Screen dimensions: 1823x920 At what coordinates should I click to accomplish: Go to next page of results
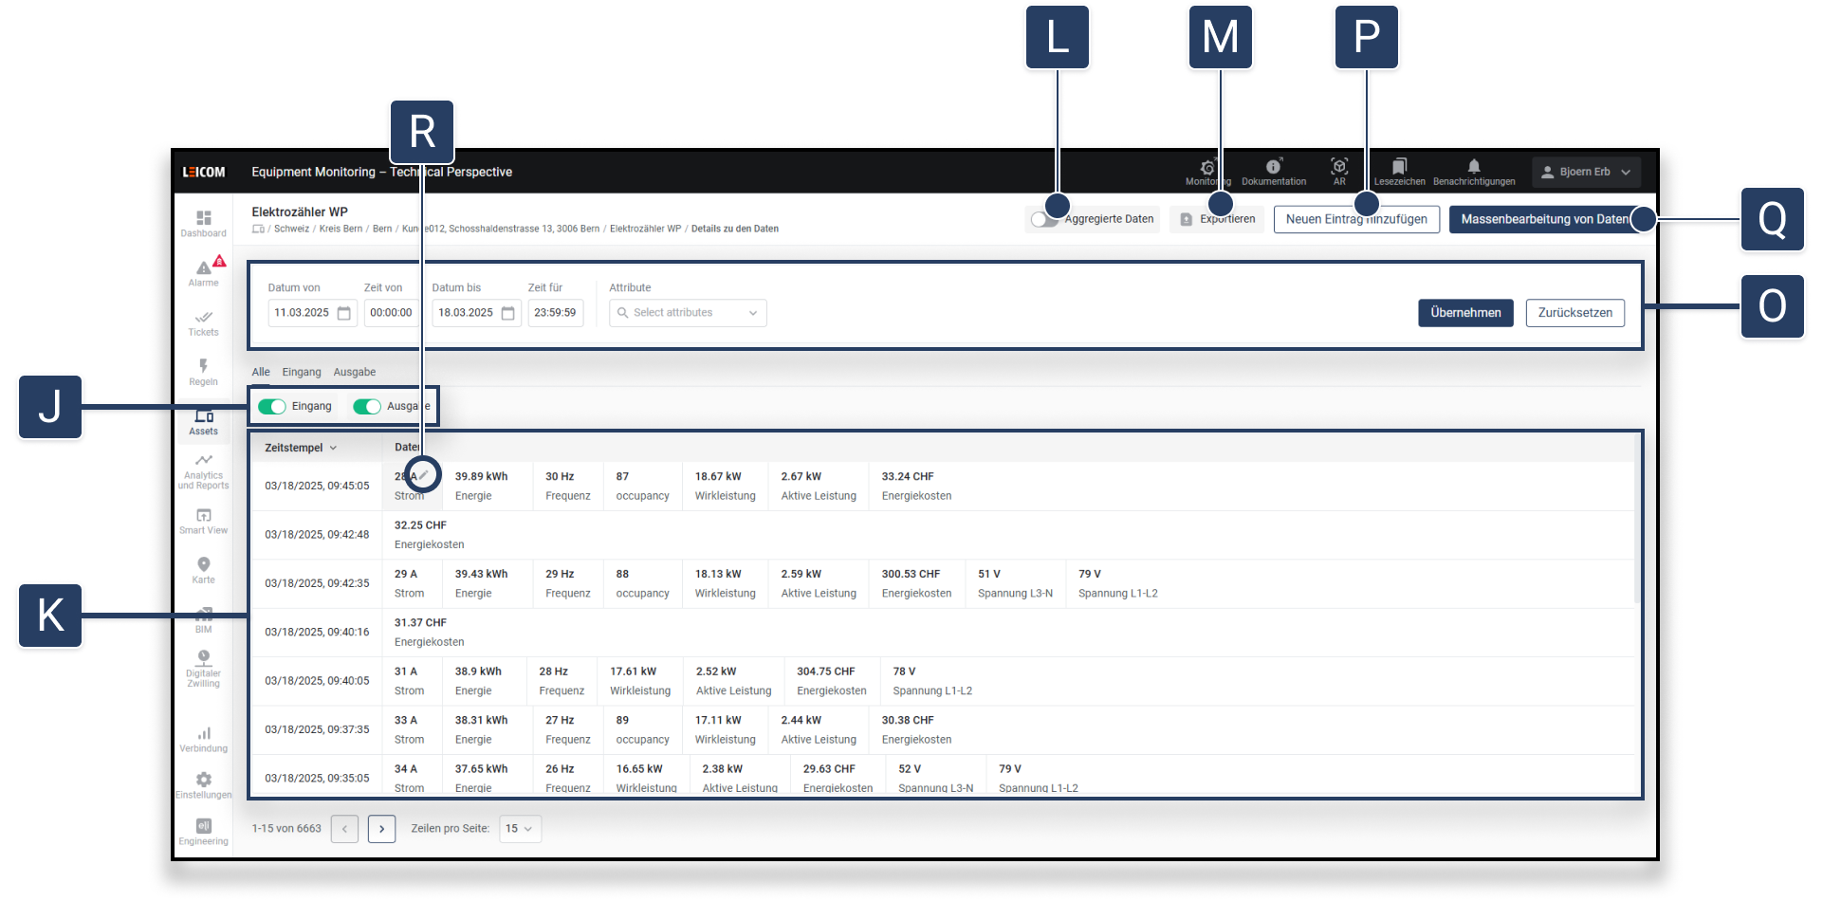(x=381, y=829)
